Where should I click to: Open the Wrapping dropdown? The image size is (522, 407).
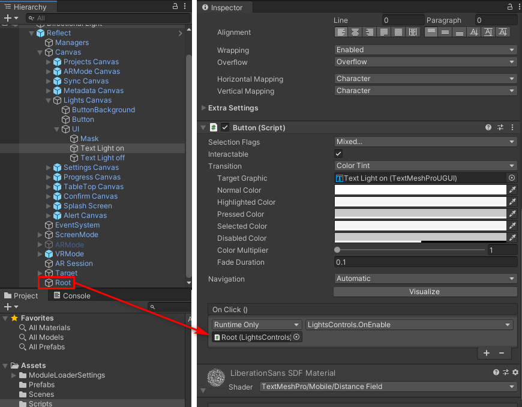[x=425, y=50]
